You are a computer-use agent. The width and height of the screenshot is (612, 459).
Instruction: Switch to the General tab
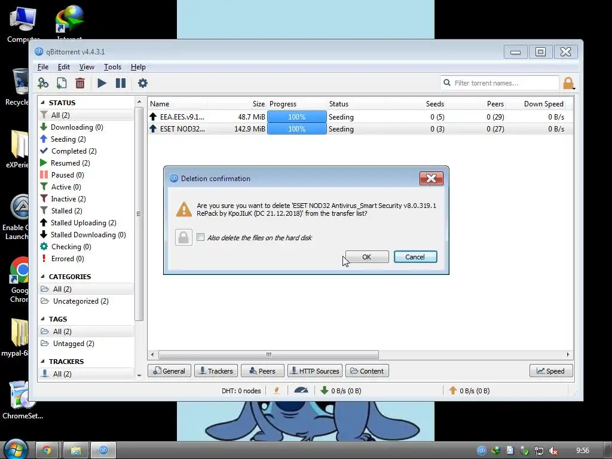[x=169, y=371]
